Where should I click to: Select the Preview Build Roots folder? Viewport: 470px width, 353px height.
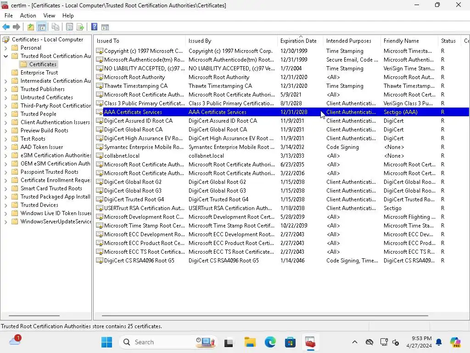tap(44, 131)
